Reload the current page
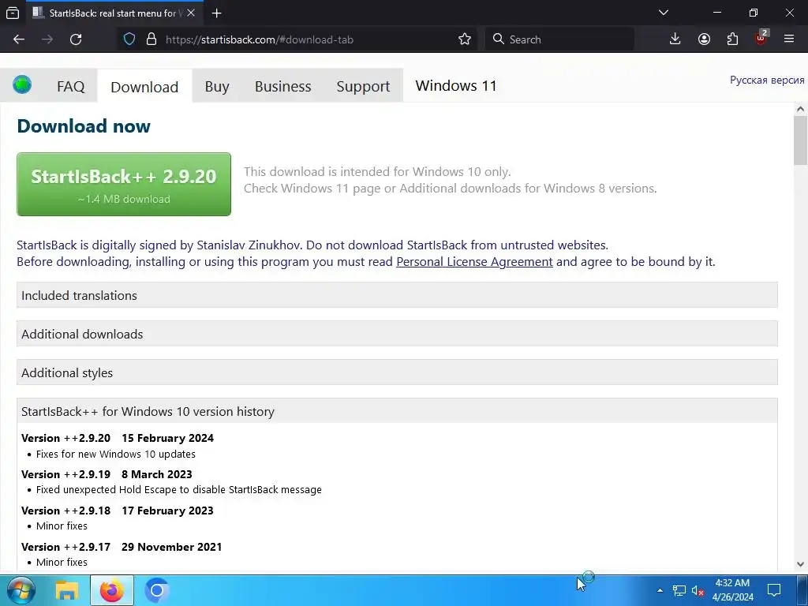This screenshot has height=606, width=808. [x=76, y=39]
